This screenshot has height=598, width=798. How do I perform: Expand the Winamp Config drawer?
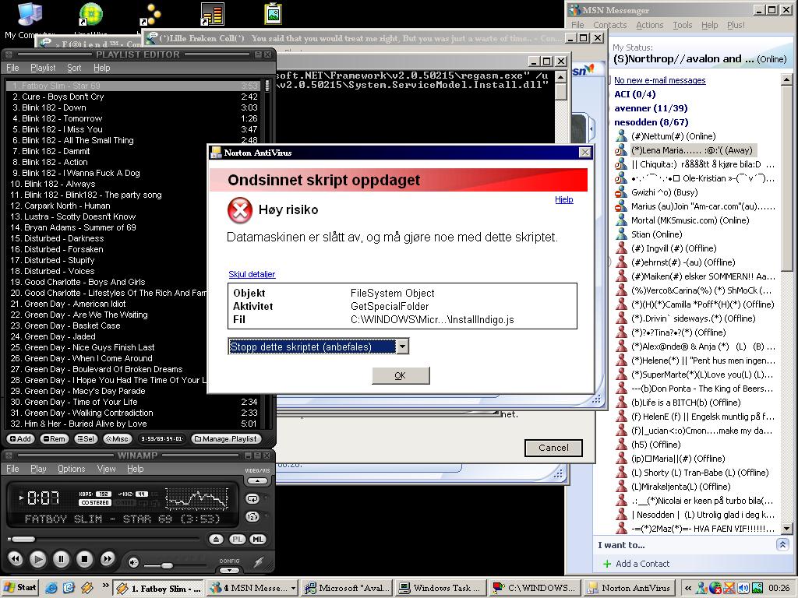[230, 570]
